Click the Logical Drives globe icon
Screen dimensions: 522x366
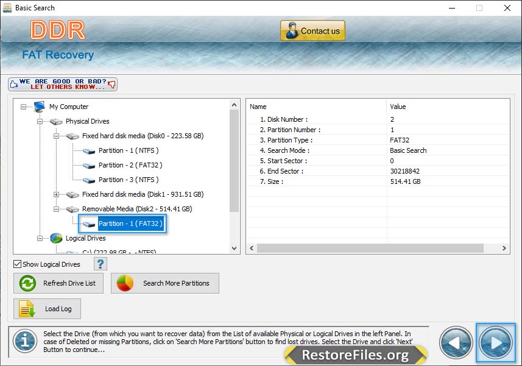[56, 238]
